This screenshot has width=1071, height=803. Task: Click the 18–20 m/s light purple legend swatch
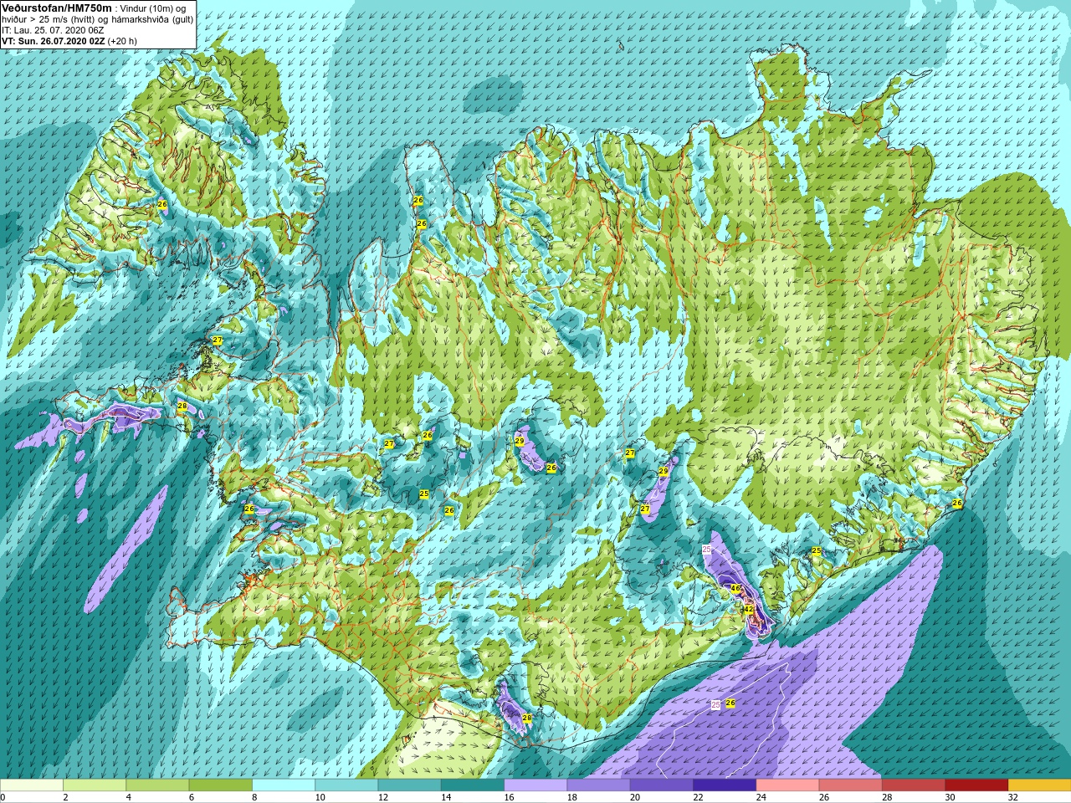click(x=598, y=785)
